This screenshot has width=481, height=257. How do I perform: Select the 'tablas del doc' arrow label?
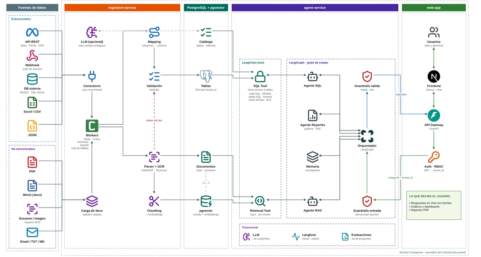tap(154, 120)
